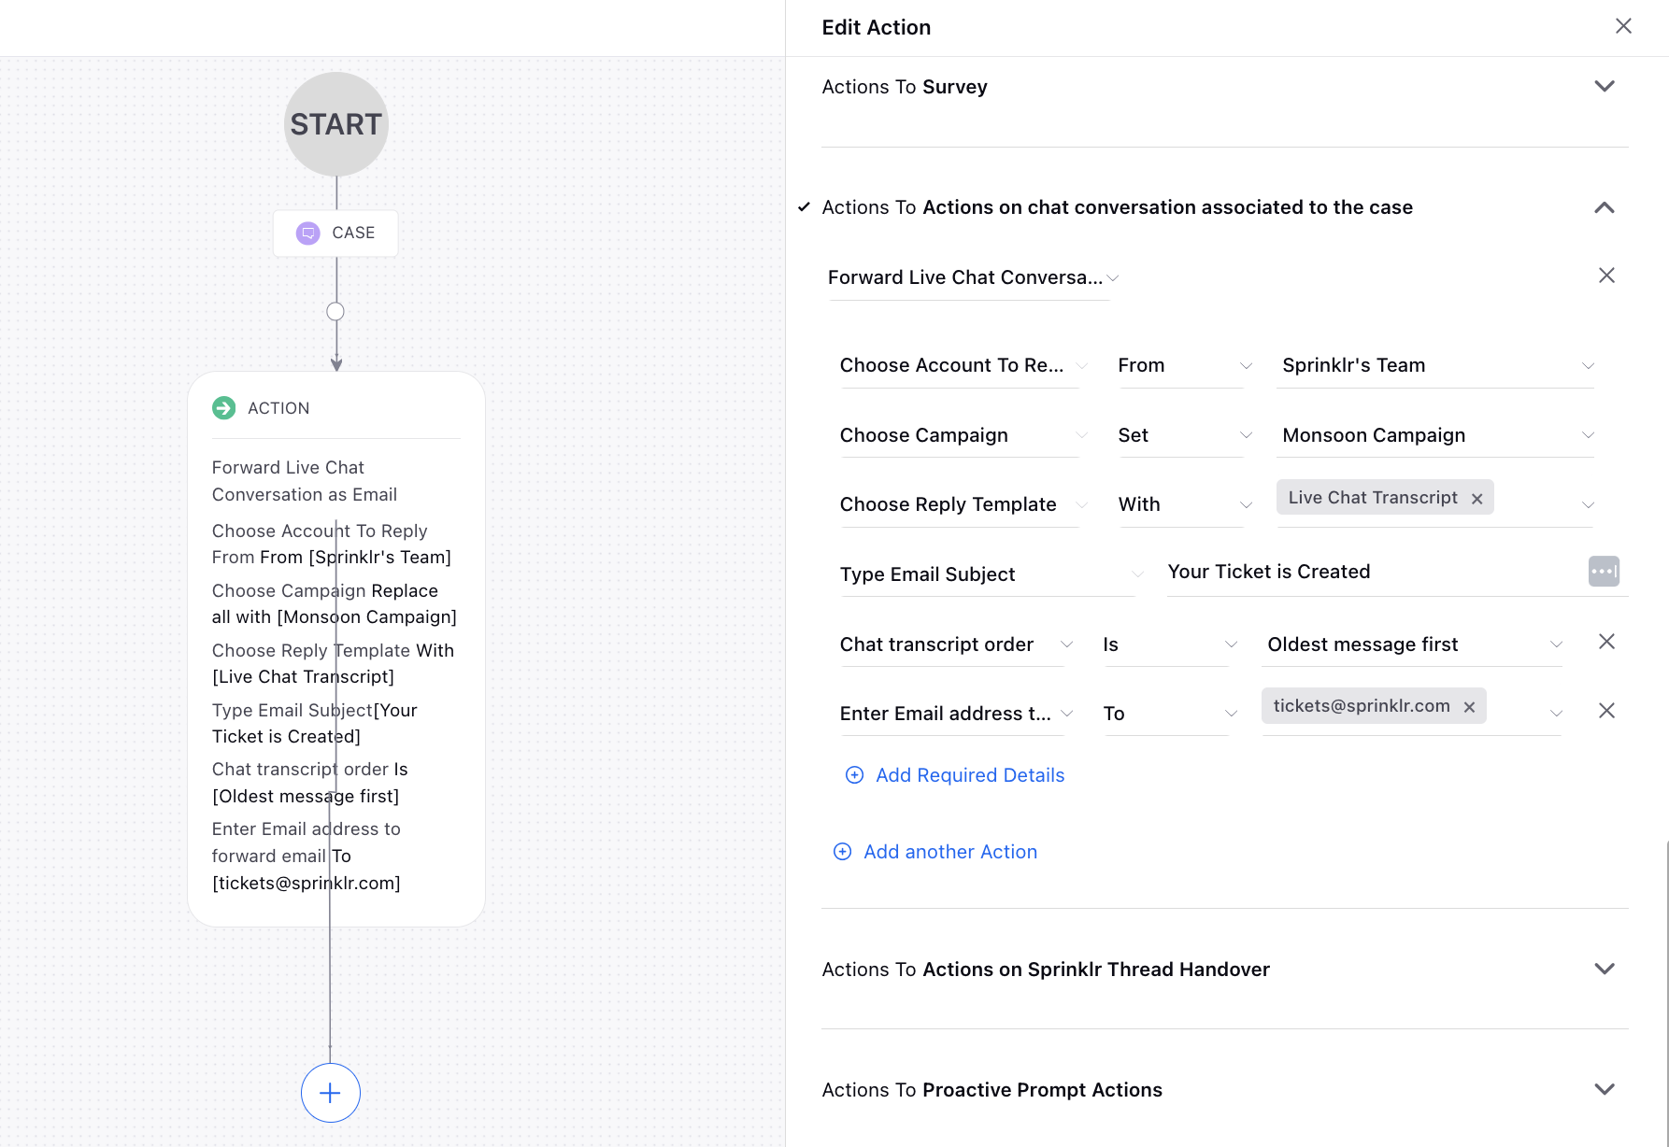The image size is (1669, 1147).
Task: Click the purple case chat icon
Action: (x=307, y=233)
